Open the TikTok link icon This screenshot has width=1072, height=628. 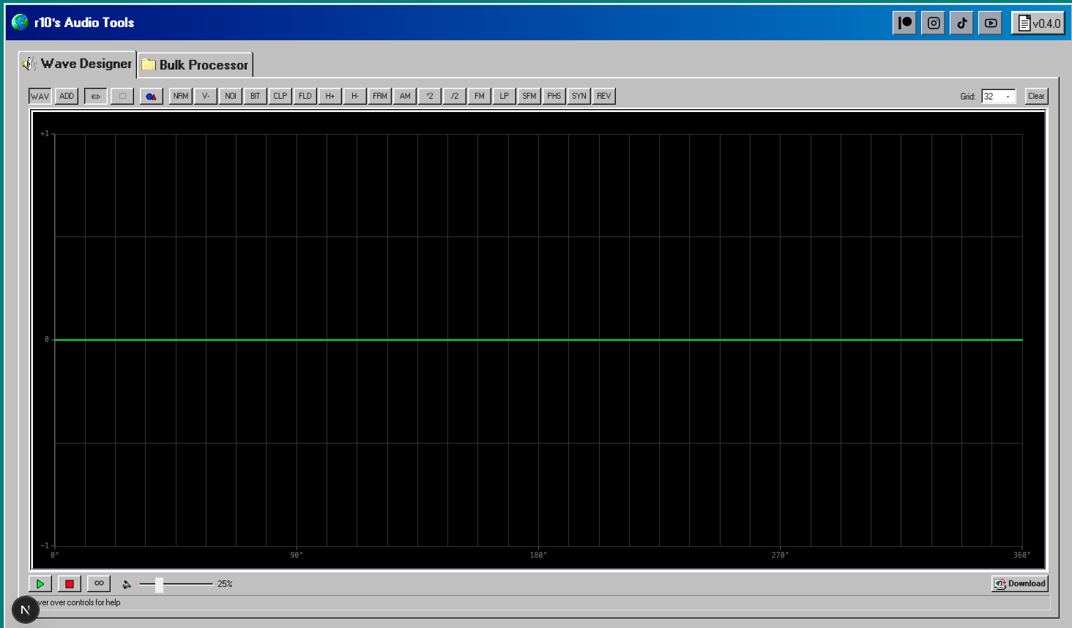(x=962, y=23)
